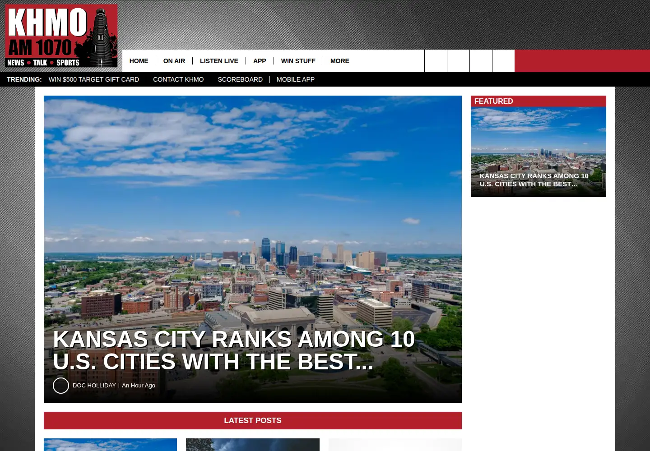Viewport: 650px width, 451px height.
Task: Open the Win $500 Target Gift Card link
Action: [x=94, y=79]
